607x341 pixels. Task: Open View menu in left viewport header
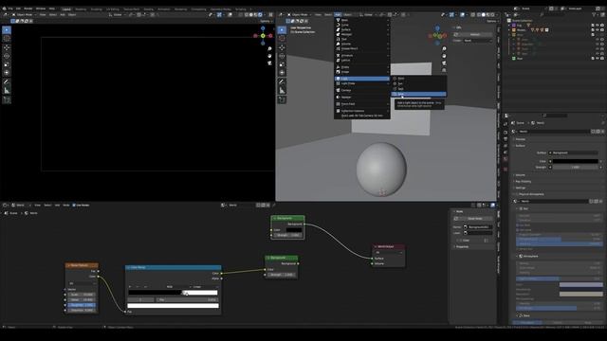click(x=43, y=15)
